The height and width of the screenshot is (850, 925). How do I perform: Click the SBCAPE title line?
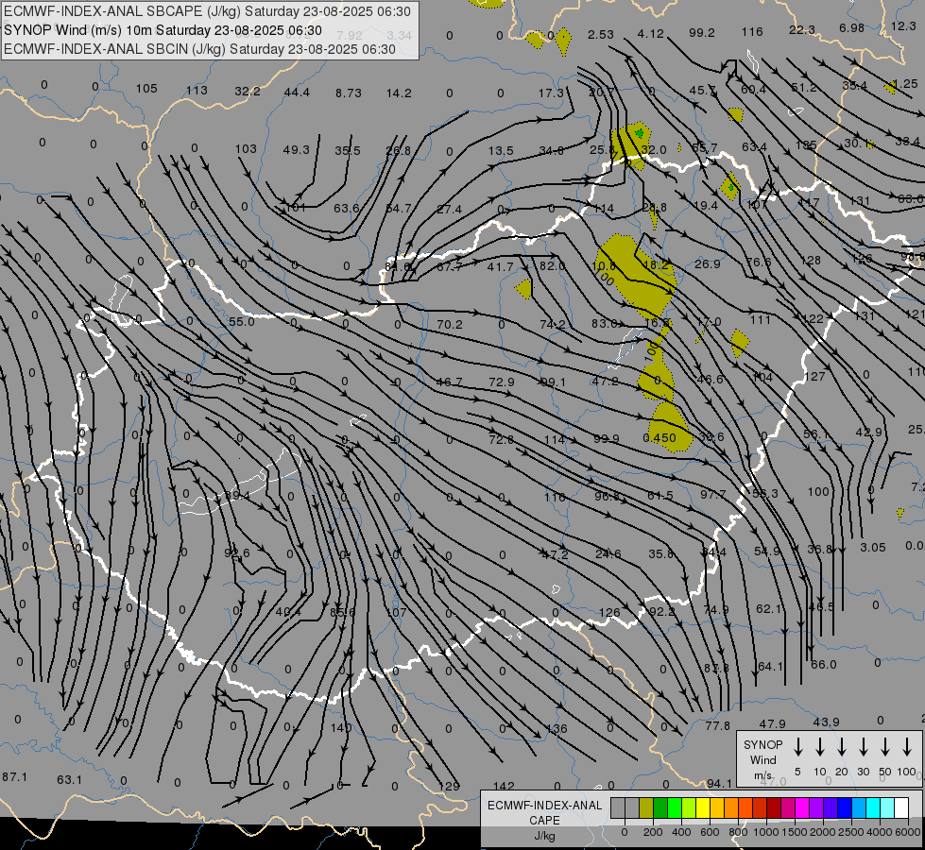tap(207, 11)
